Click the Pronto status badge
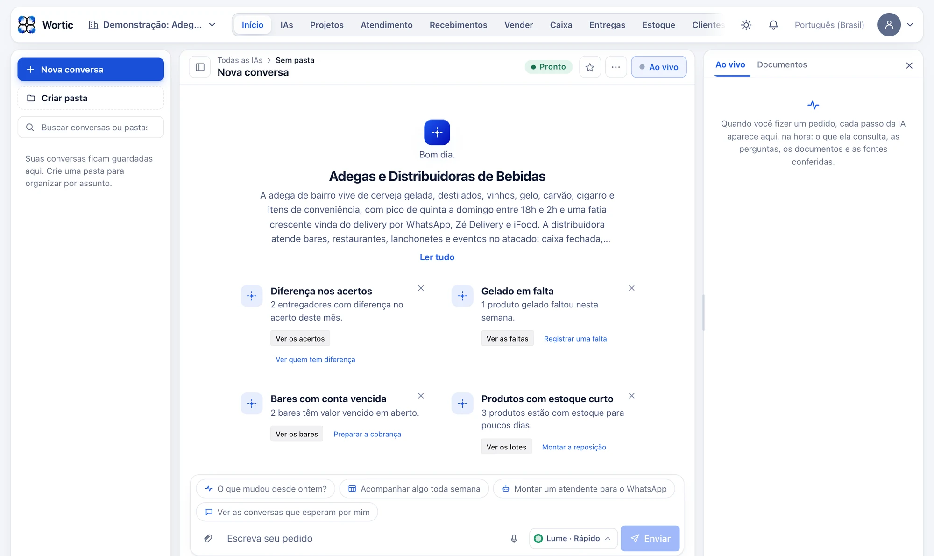Viewport: 934px width, 556px height. click(x=548, y=67)
